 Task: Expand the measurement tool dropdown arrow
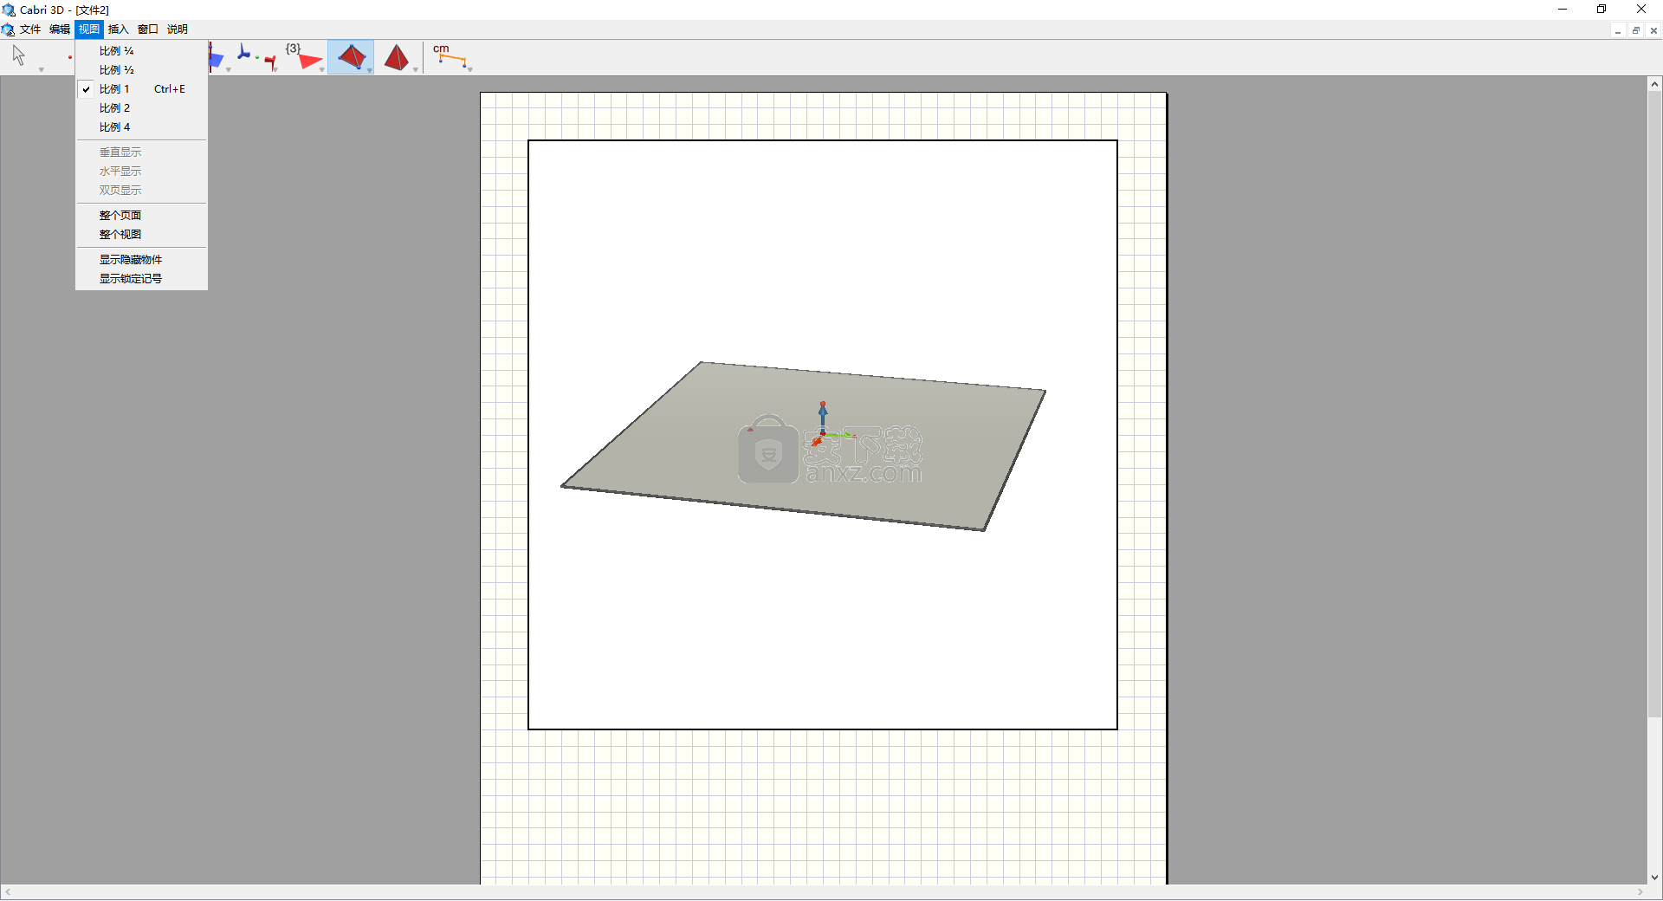pos(469,70)
